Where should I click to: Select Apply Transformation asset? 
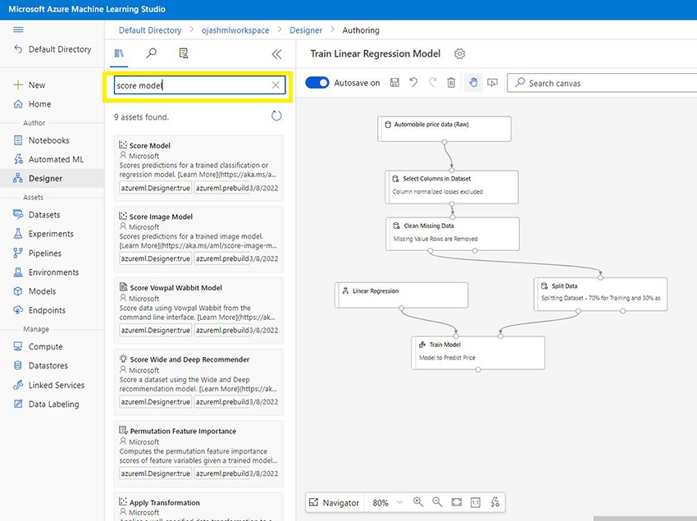point(198,507)
